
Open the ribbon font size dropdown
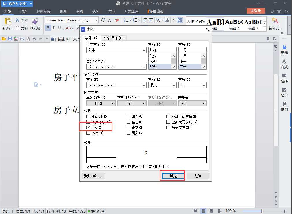pos(97,20)
